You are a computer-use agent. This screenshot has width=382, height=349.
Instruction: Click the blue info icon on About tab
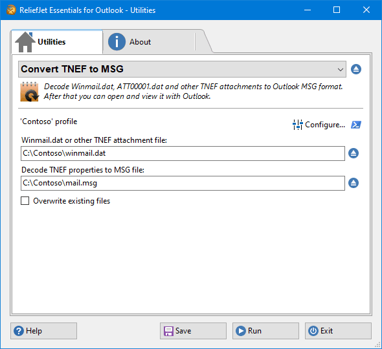pos(117,42)
